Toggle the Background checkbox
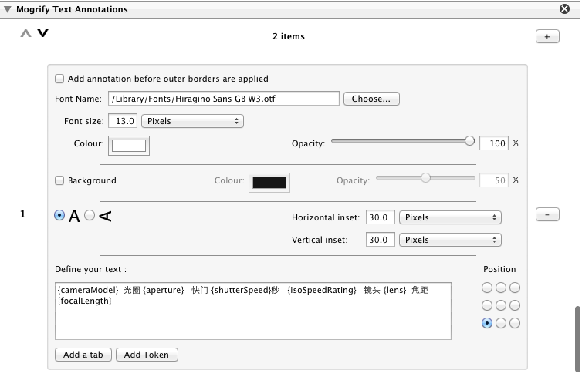This screenshot has width=582, height=377. point(59,180)
